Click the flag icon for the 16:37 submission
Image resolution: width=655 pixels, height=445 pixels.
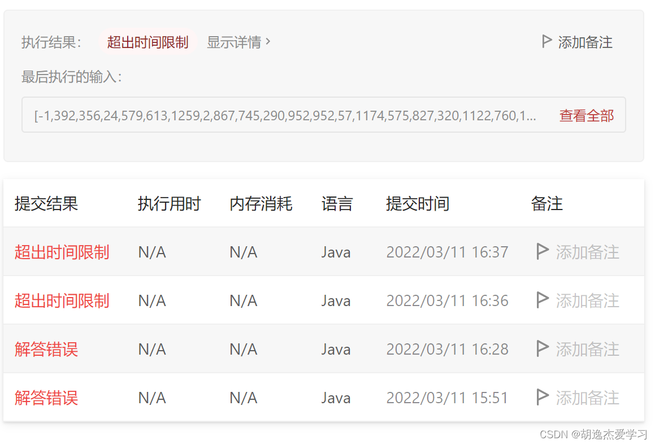(542, 252)
